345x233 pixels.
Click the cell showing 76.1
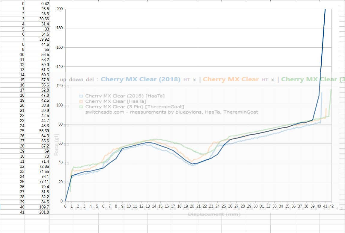(37, 176)
